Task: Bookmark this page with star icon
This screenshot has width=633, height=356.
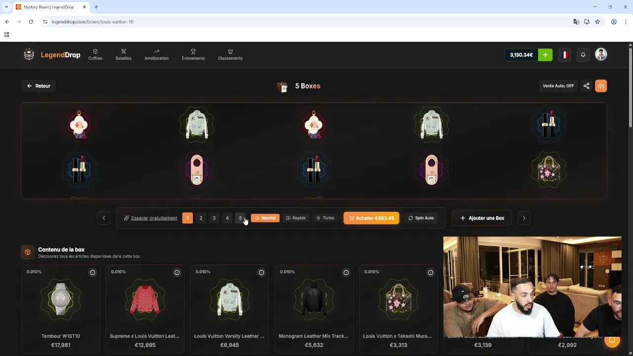Action: (x=597, y=22)
